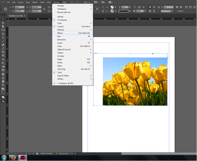Select the Zoom tool
Image resolution: width=197 pixels, height=161 pixels.
pos(3,85)
